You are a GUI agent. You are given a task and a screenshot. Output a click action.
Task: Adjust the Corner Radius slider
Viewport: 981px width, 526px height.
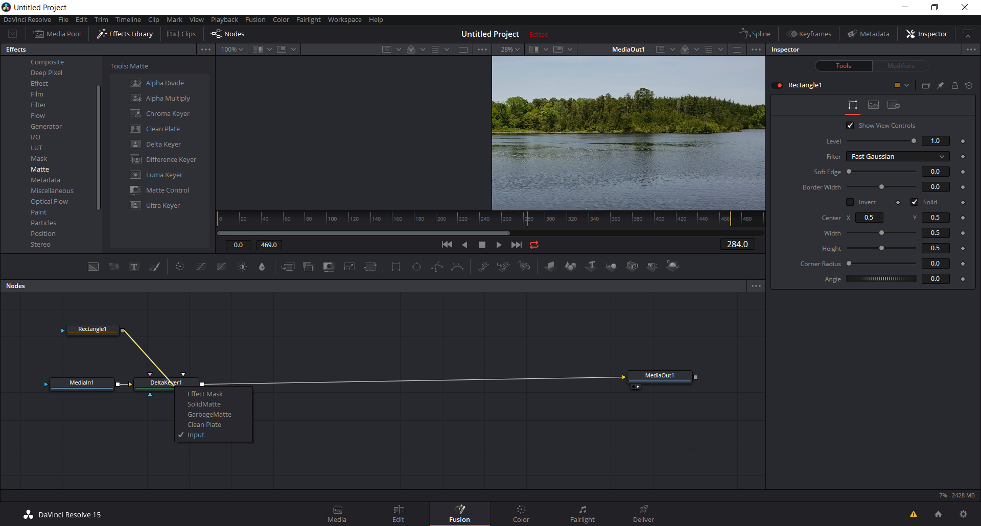pos(881,264)
